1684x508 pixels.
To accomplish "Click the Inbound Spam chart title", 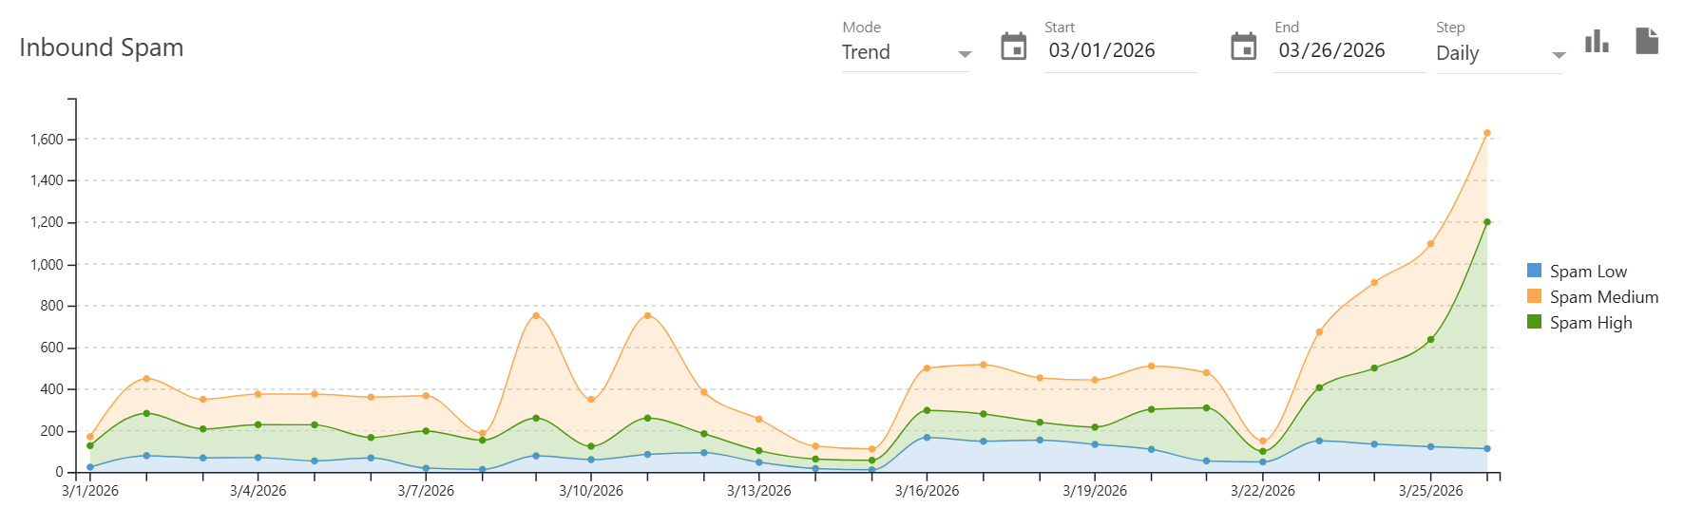I will point(102,47).
